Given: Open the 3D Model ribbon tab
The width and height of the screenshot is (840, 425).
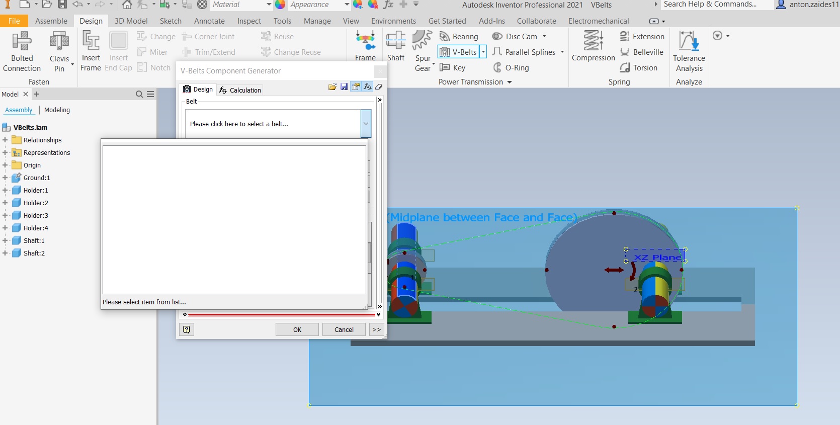Looking at the screenshot, I should pyautogui.click(x=131, y=21).
